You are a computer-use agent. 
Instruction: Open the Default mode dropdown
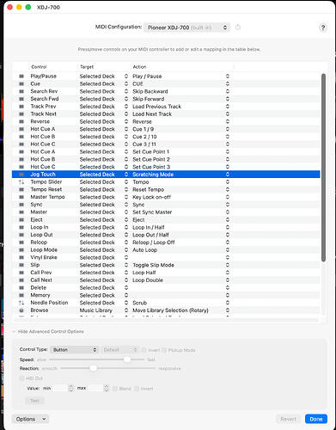pos(120,350)
